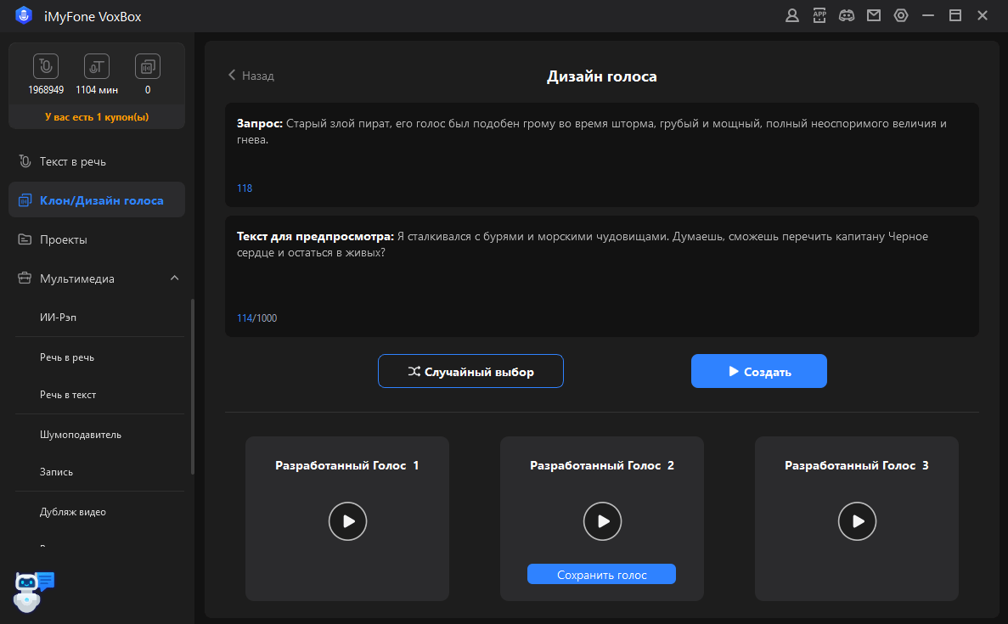Open the settings gear icon

pos(901,15)
